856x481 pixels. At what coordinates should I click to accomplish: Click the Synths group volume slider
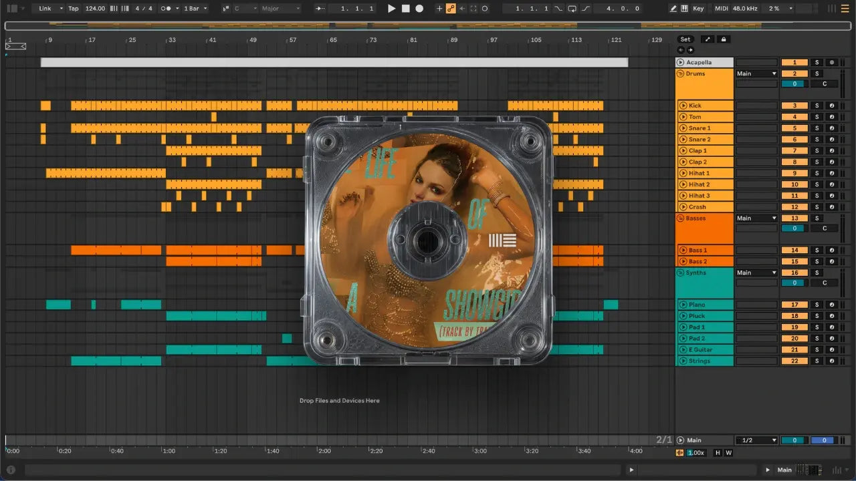tap(794, 283)
